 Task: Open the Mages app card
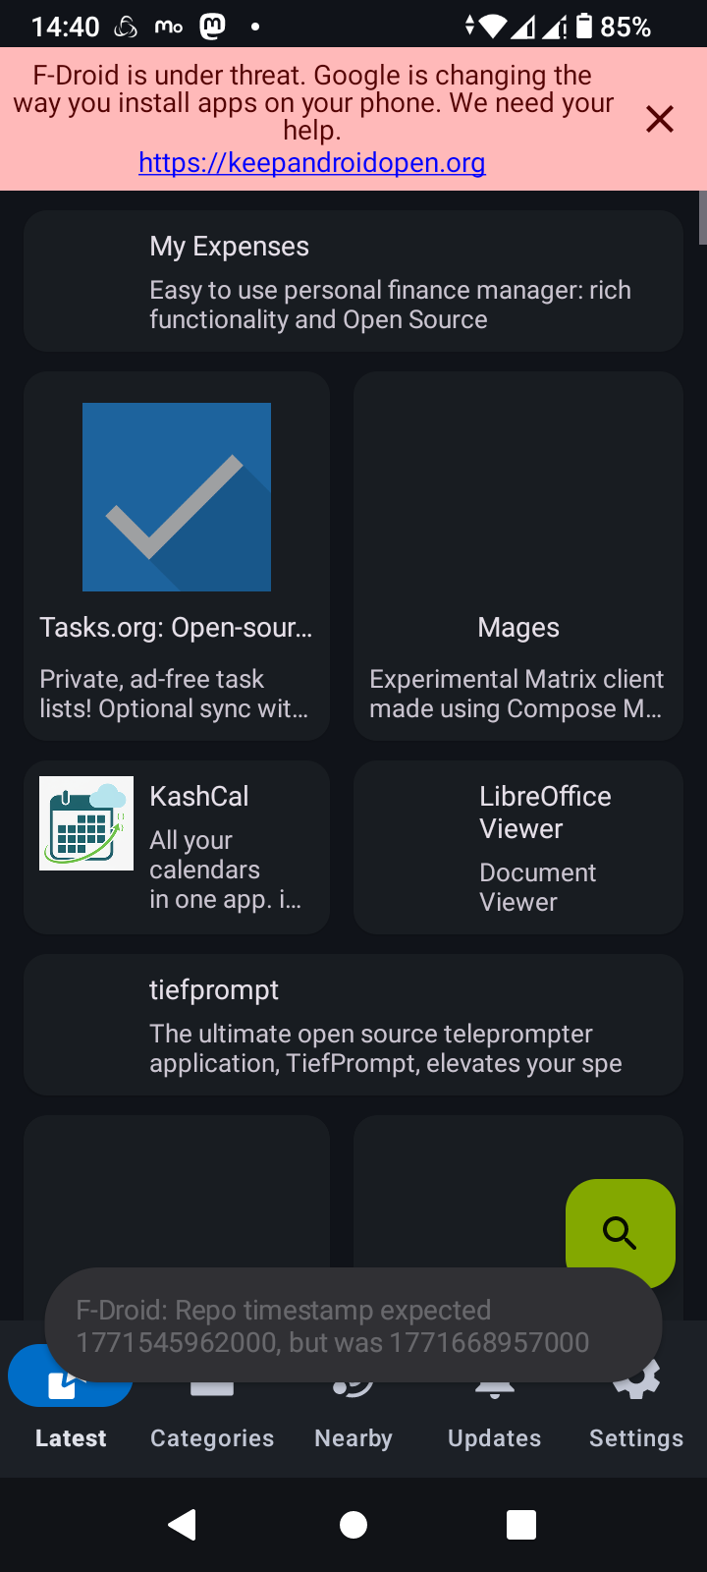518,555
